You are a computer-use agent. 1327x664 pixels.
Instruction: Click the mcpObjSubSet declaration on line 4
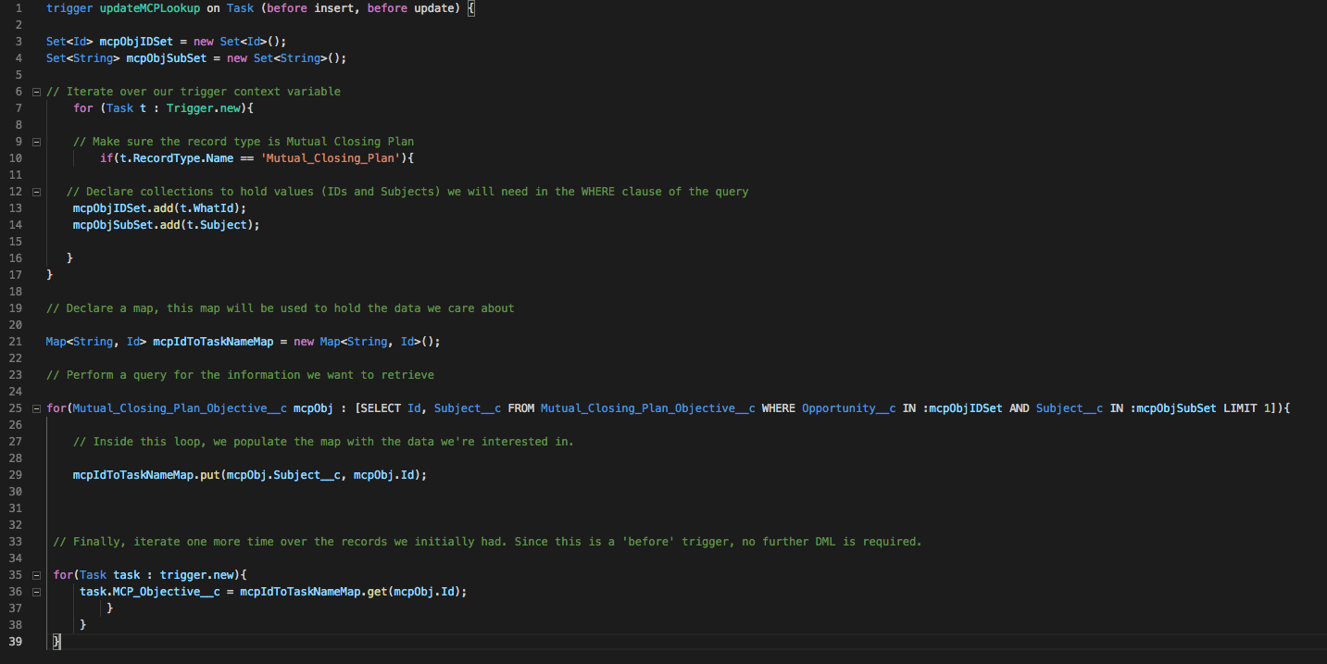tap(166, 57)
